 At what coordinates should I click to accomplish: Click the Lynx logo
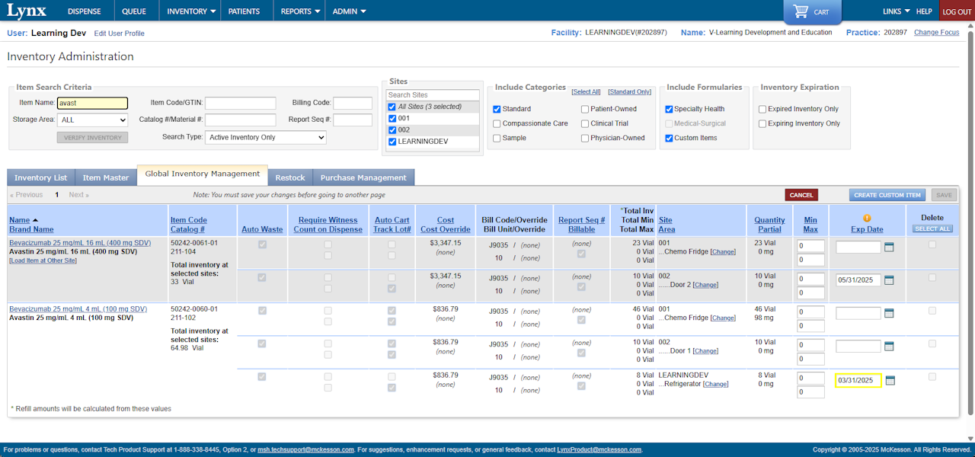click(27, 11)
